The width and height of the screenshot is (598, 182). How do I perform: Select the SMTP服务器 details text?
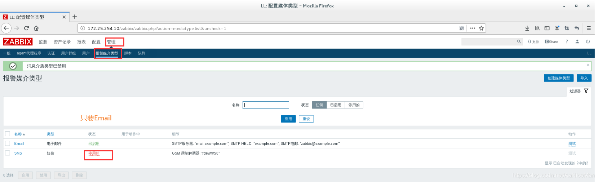256,143
